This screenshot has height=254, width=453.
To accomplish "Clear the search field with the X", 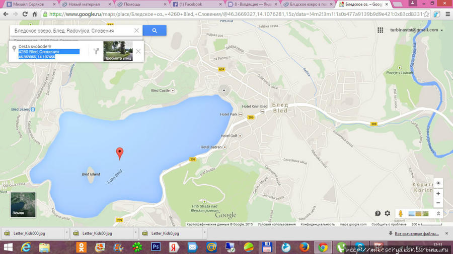I will (136, 31).
